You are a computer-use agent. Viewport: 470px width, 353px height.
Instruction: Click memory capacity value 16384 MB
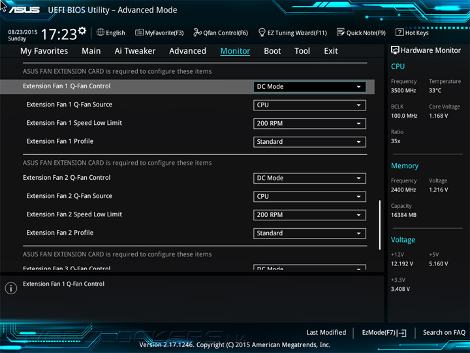404,215
